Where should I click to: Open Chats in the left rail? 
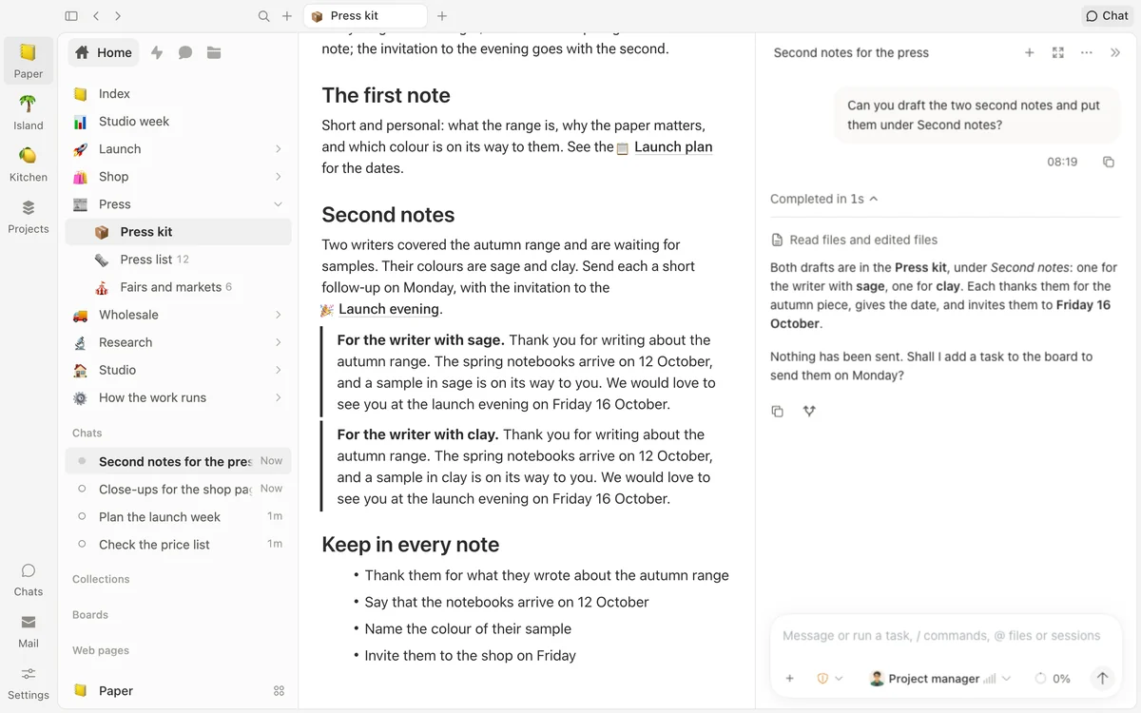click(29, 579)
